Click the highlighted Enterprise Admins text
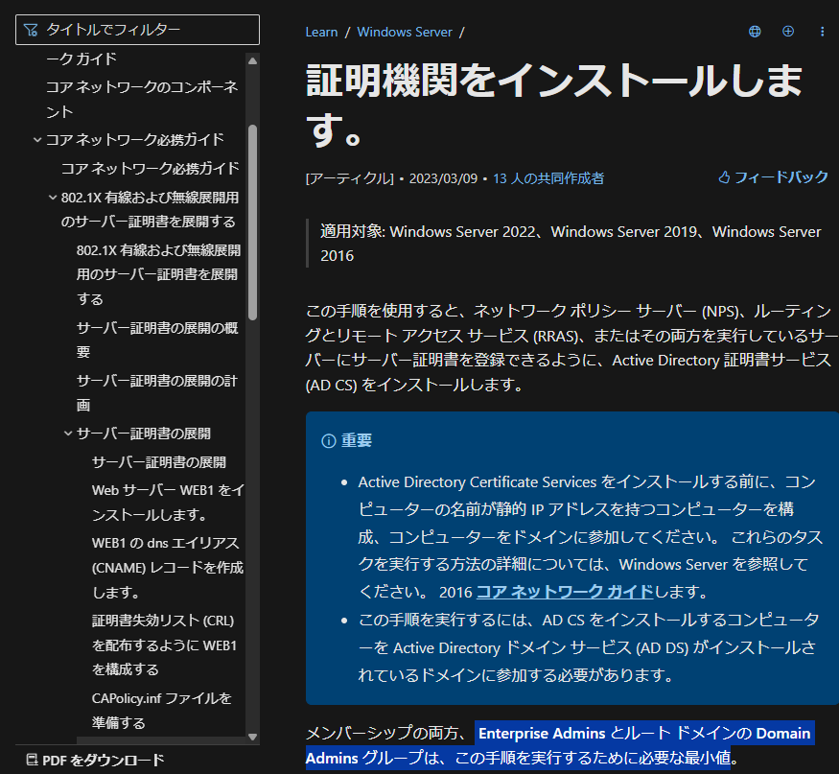839x774 pixels. [x=541, y=733]
